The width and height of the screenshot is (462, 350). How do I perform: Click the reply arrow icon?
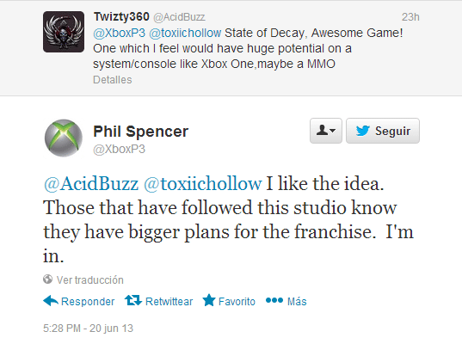(51, 301)
